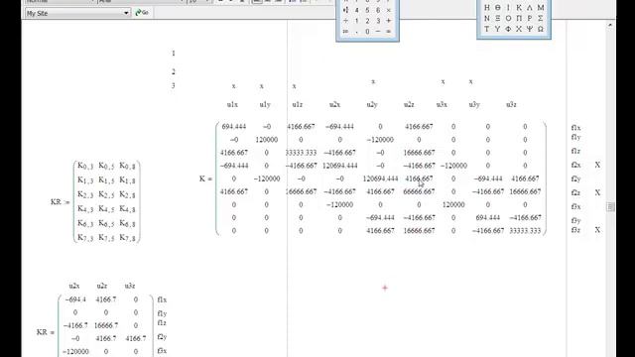Click the 0 key in calculator palette

[x=367, y=31]
